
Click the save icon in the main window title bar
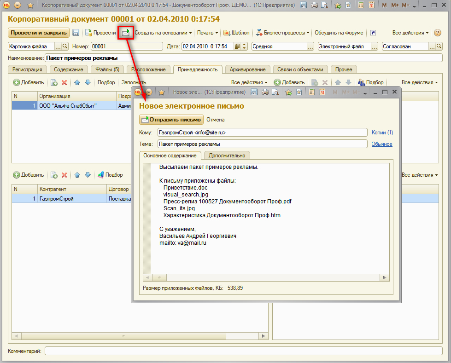coord(303,5)
